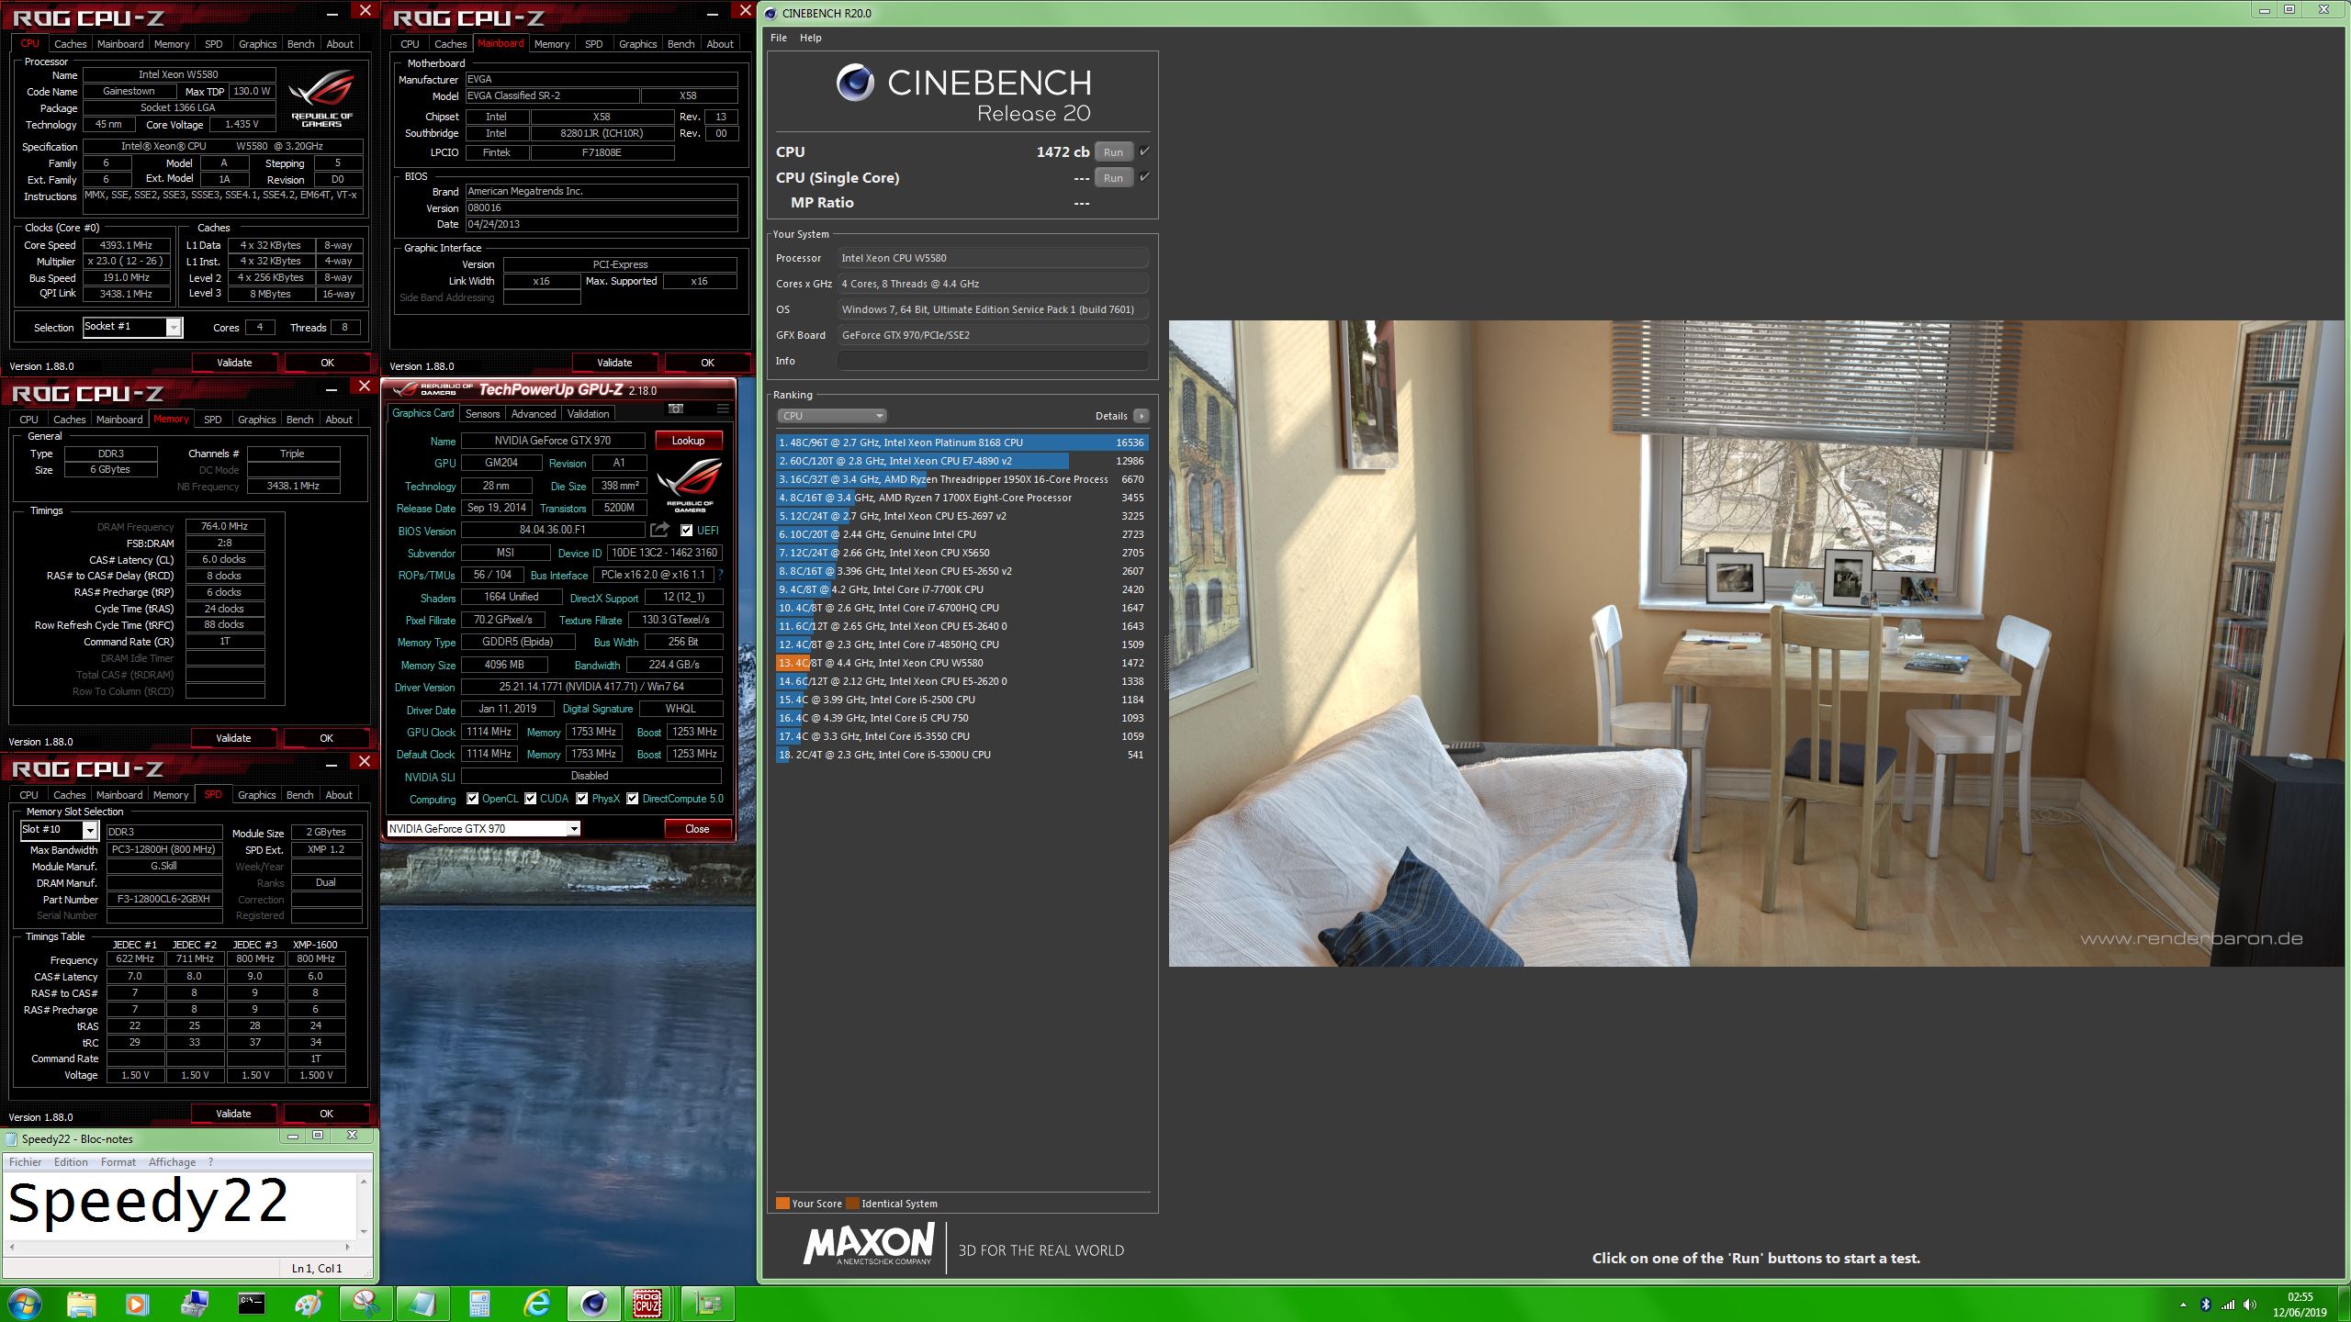Click the Info input field in Cinebench
Image resolution: width=2351 pixels, height=1322 pixels.
pos(992,361)
